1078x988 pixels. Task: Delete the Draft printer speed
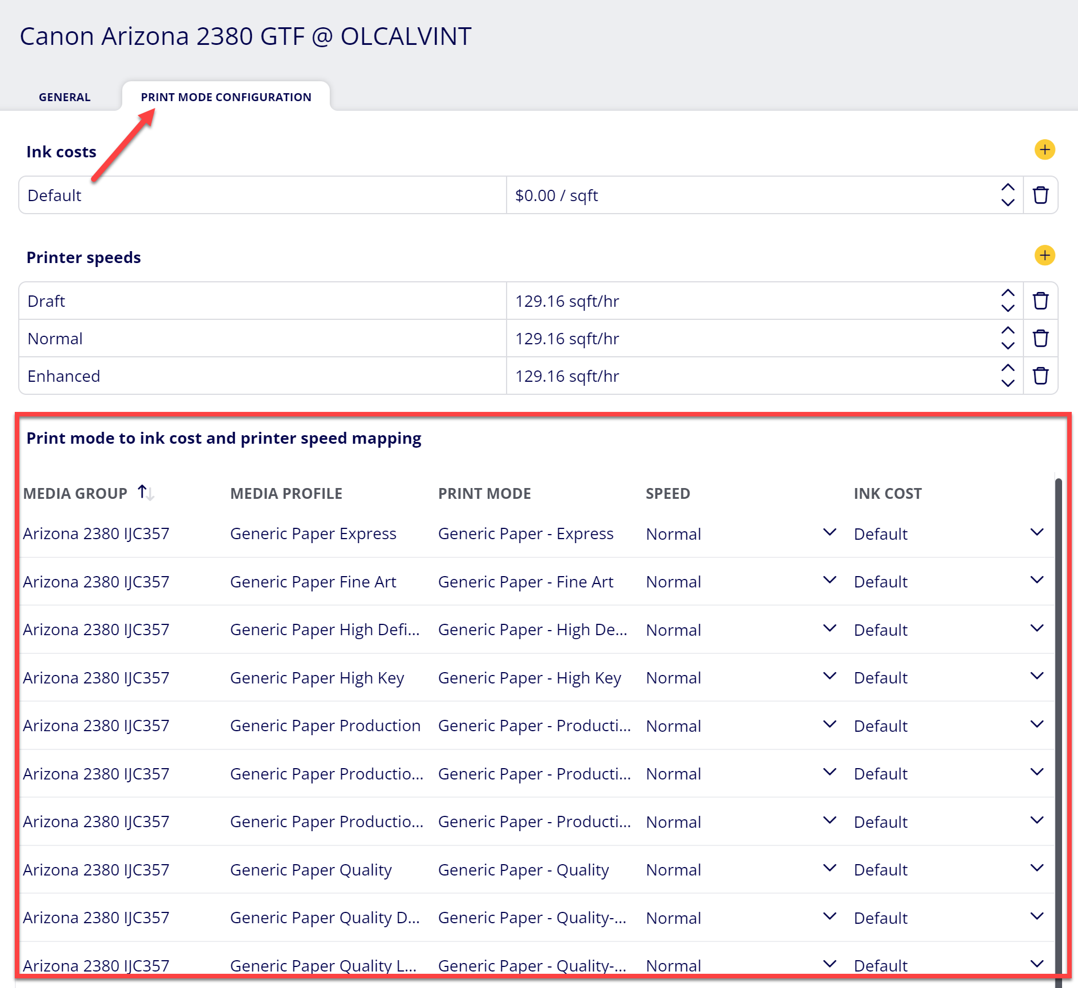(x=1040, y=301)
